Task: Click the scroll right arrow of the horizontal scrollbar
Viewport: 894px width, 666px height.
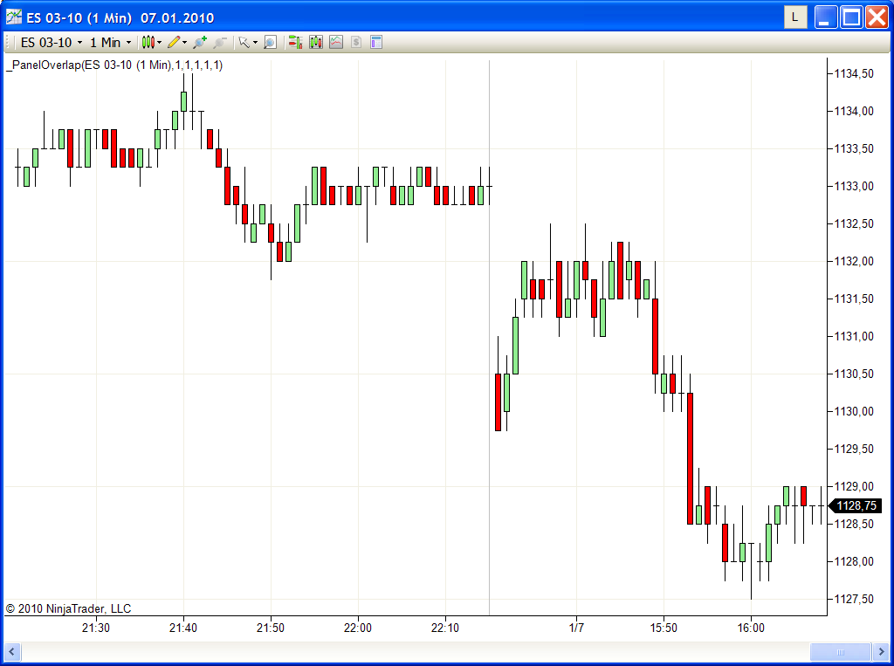Action: click(882, 651)
